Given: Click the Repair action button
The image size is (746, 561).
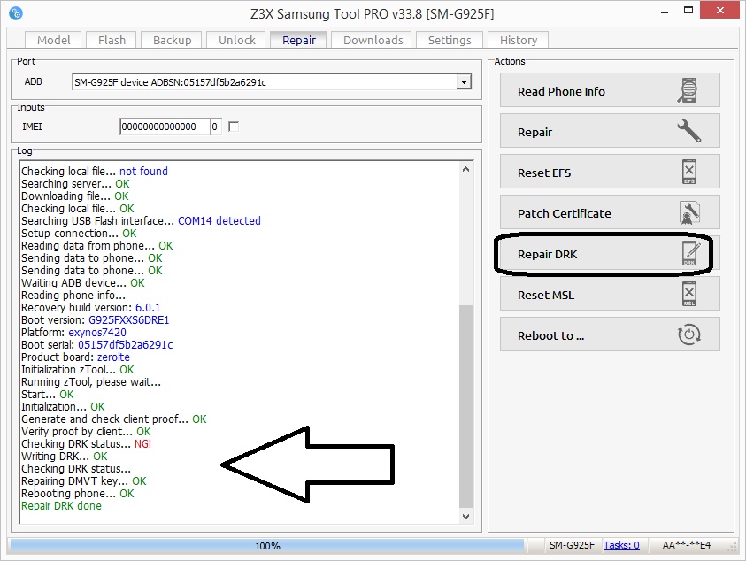Looking at the screenshot, I should 610,131.
